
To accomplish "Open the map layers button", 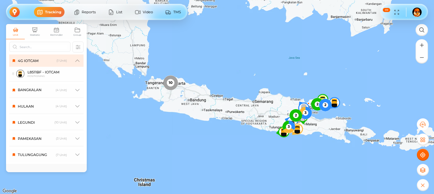I will pyautogui.click(x=423, y=170).
